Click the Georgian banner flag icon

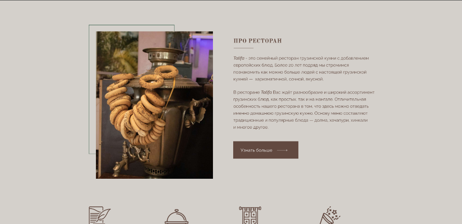click(x=250, y=215)
